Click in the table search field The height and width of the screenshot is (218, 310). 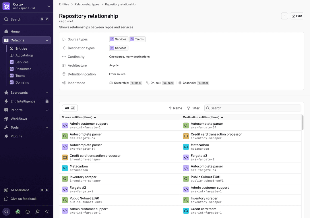click(253, 108)
